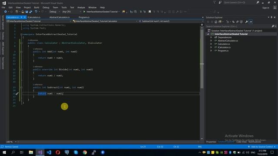Image resolution: width=278 pixels, height=156 pixels.
Task: Click the Home icon in Solution Explorer
Action: click(216, 22)
